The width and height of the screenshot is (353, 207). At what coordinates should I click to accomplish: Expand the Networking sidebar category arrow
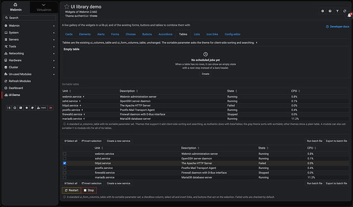[x=54, y=54]
